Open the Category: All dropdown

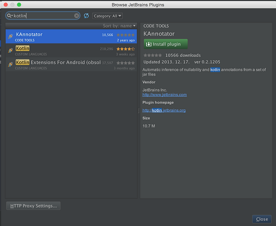click(x=107, y=16)
